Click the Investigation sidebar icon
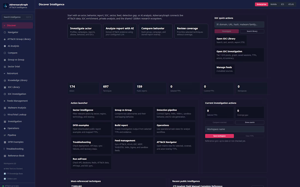 5,121
